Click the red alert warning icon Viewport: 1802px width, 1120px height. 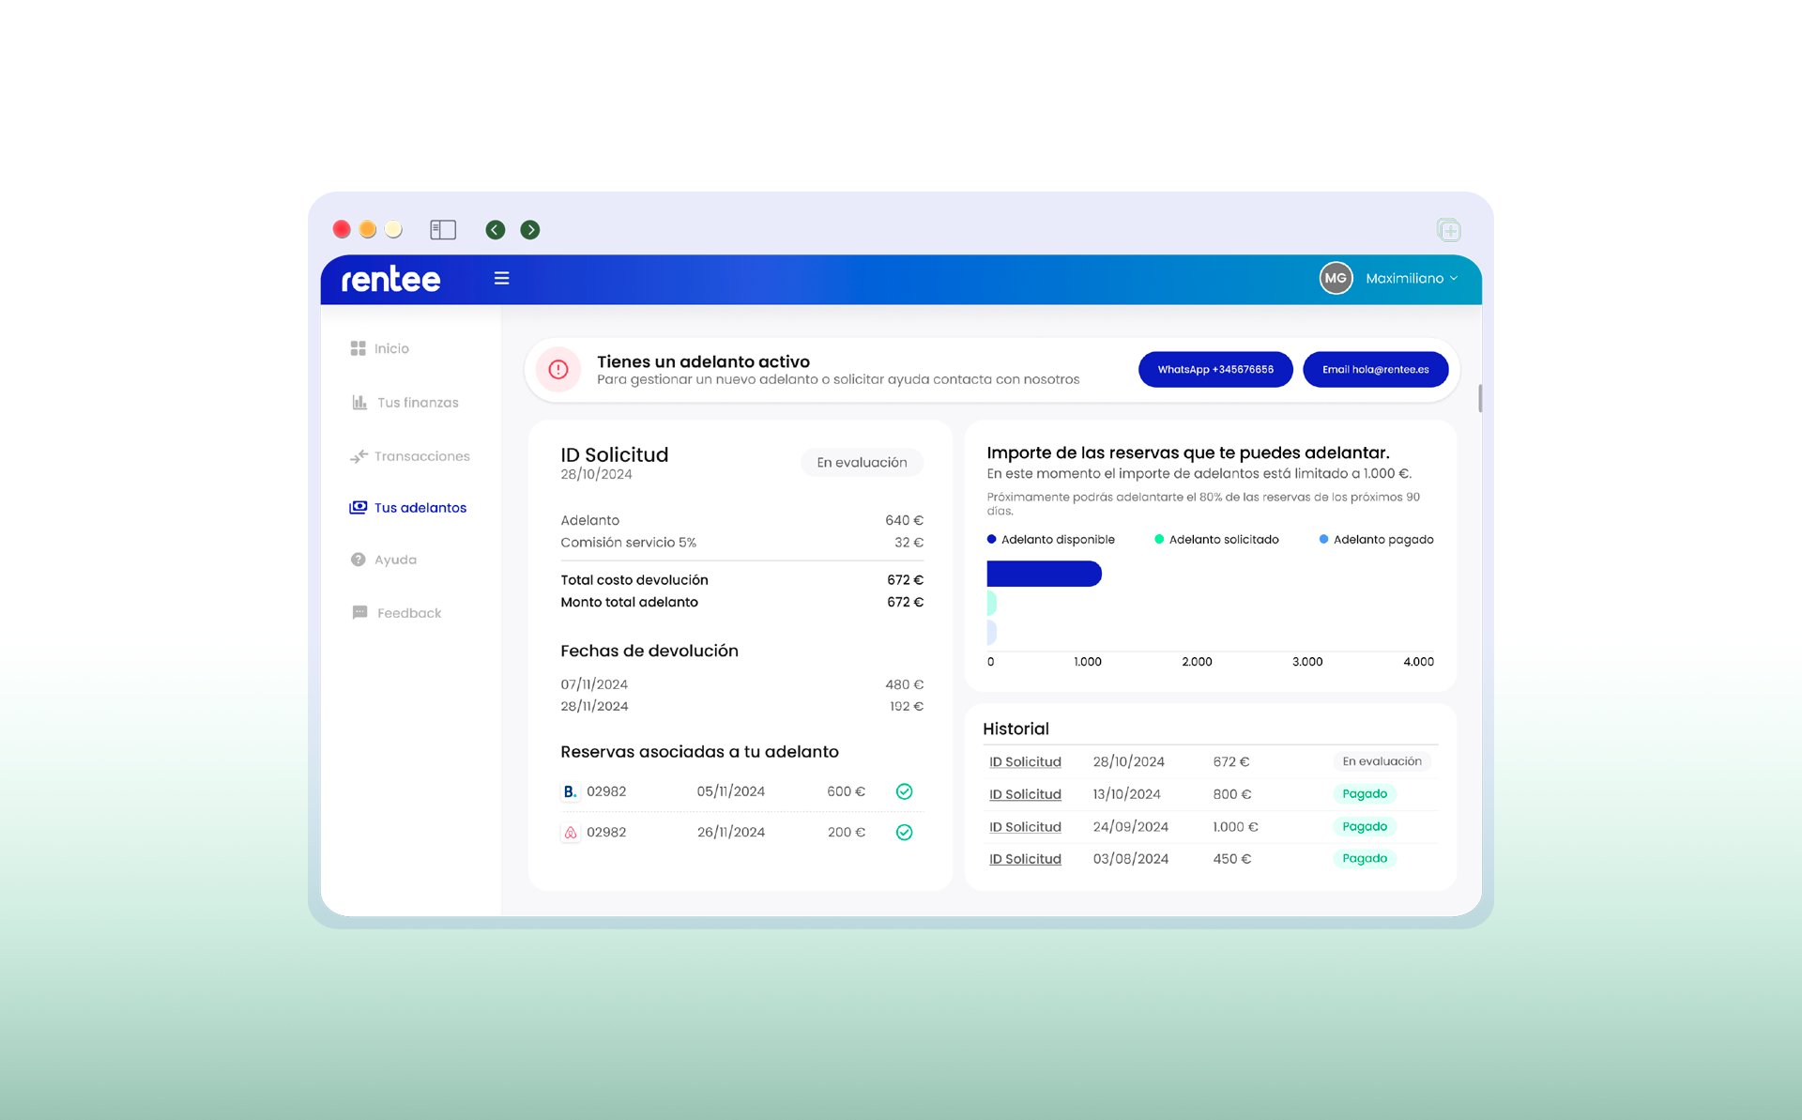tap(558, 370)
